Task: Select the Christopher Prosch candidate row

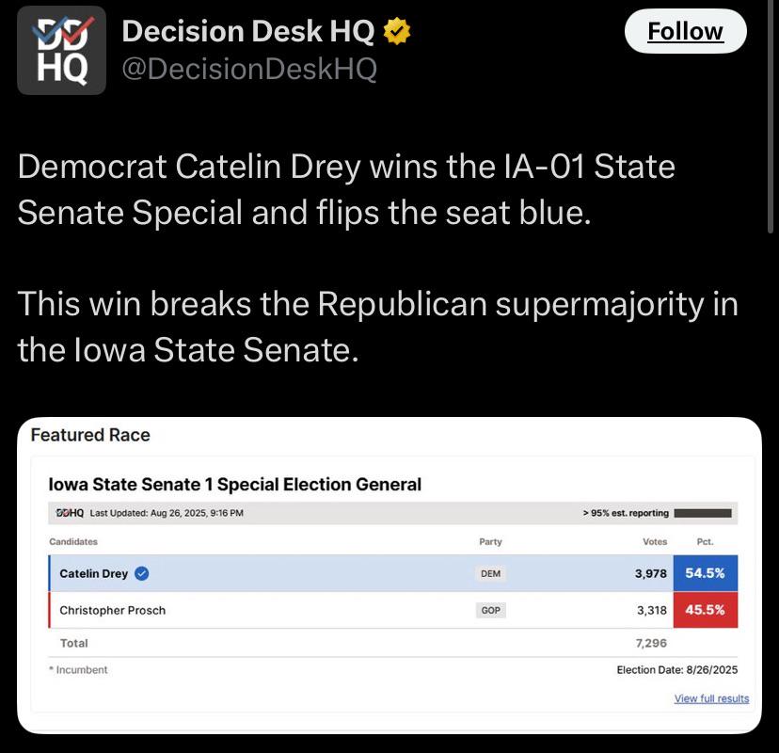Action: click(x=282, y=610)
